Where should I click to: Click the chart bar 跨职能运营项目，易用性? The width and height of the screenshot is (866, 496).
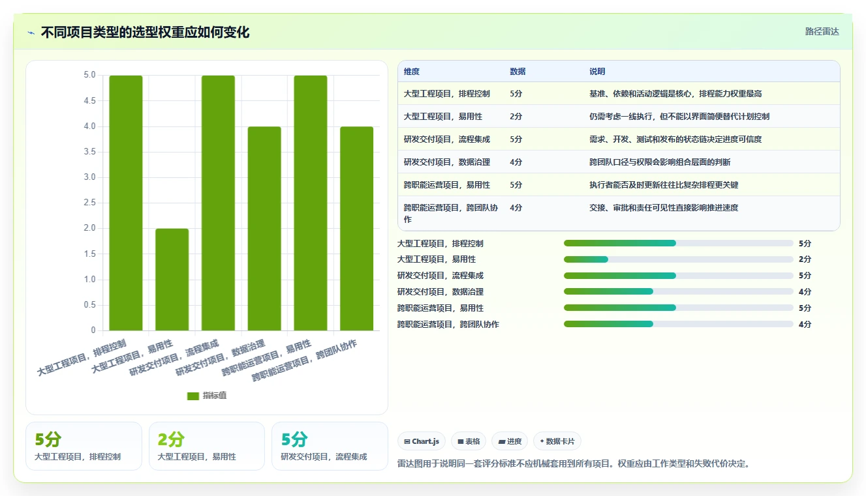click(x=311, y=203)
